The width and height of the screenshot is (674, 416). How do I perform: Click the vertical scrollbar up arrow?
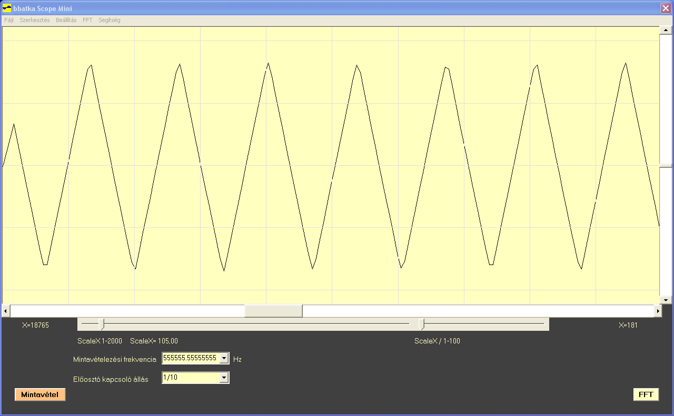click(666, 30)
